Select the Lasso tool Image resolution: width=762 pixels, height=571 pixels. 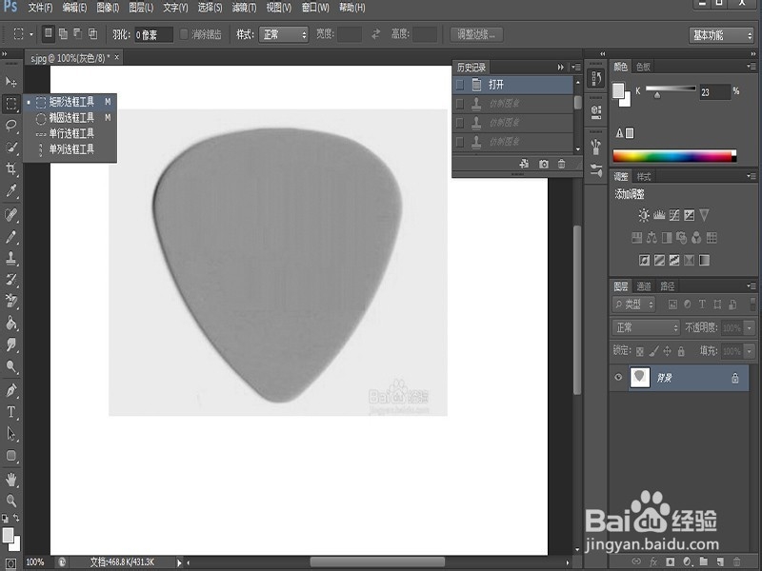pos(11,126)
